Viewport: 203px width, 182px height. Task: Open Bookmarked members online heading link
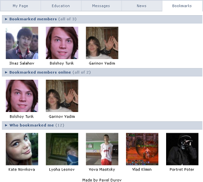coord(40,72)
